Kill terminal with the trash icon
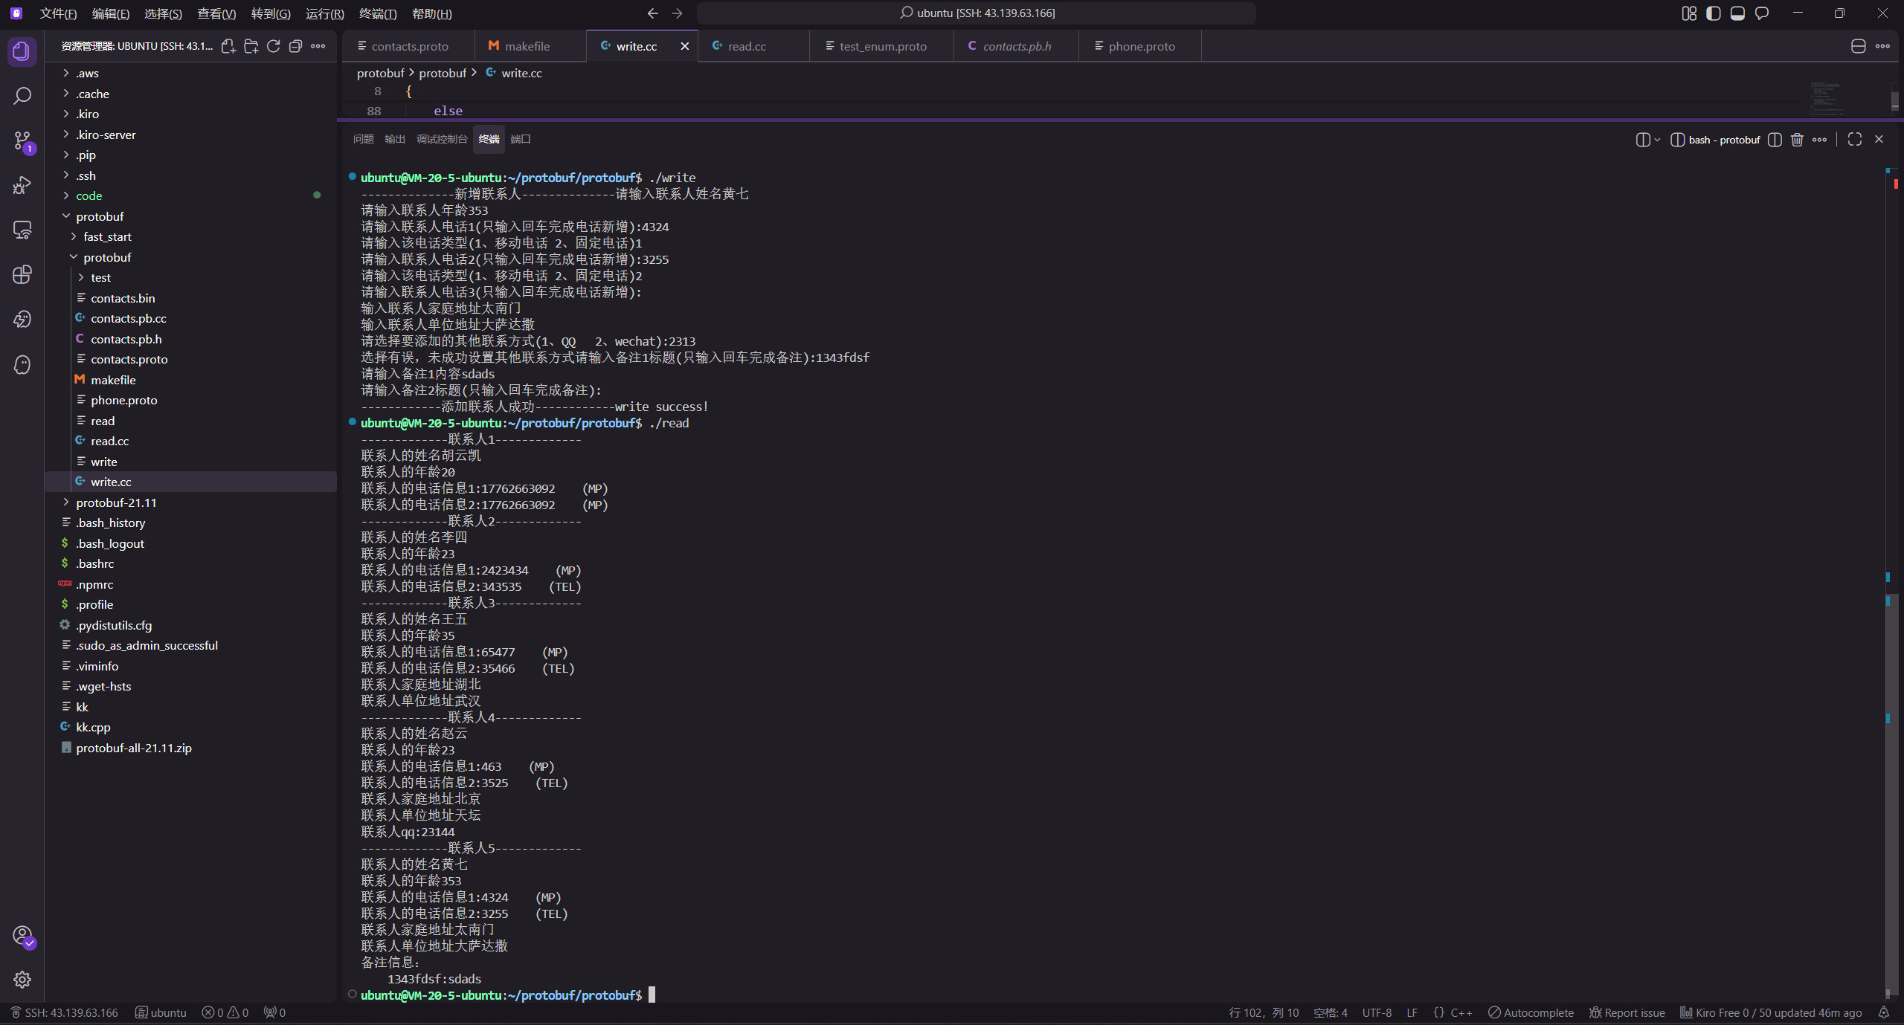Screen dimensions: 1904x1025 pos(1797,140)
